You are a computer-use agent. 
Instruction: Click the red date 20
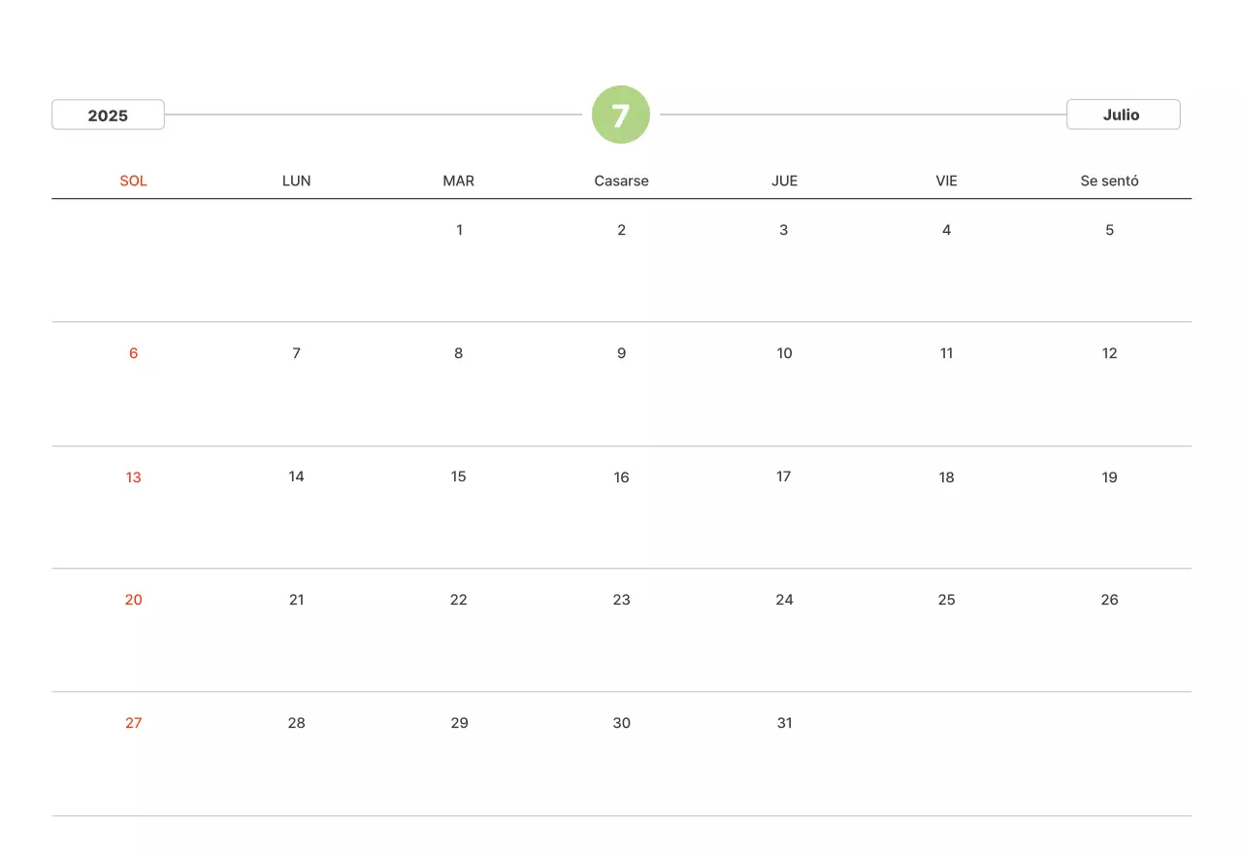(x=133, y=600)
